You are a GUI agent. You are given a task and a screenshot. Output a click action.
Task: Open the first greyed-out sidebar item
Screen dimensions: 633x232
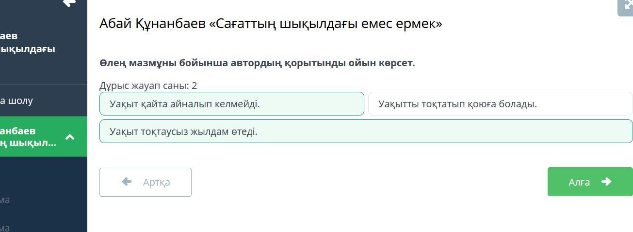pos(5,200)
